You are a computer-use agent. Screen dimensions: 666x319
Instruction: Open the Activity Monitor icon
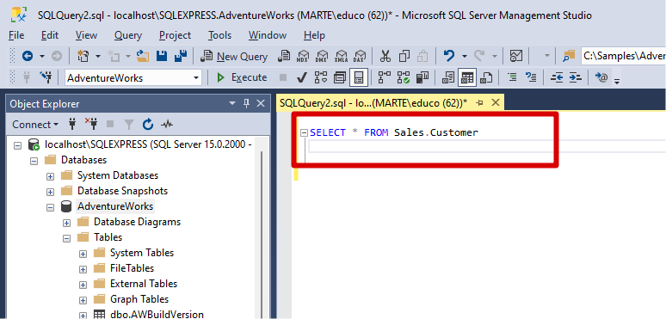point(516,56)
